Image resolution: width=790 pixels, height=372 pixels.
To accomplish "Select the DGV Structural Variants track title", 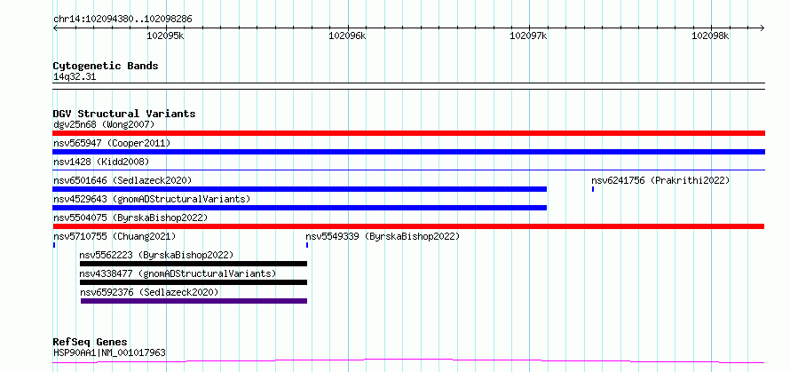I will pyautogui.click(x=124, y=114).
